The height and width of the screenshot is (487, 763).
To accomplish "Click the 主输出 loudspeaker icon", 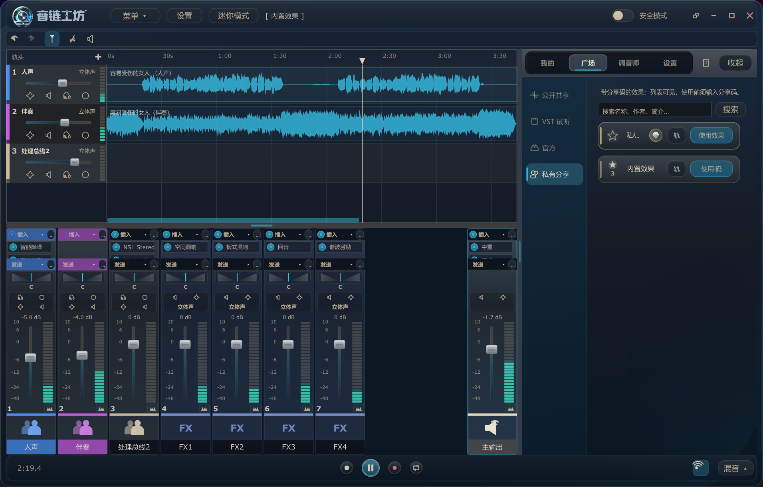I will click(x=492, y=428).
